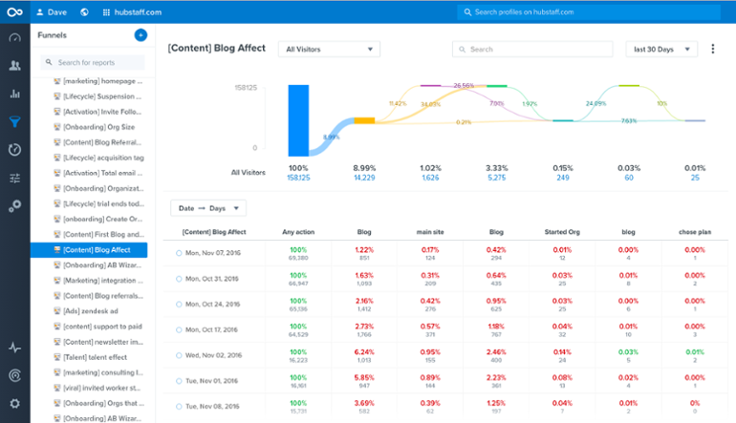Open the bar chart reports icon
The width and height of the screenshot is (736, 423).
[x=15, y=94]
